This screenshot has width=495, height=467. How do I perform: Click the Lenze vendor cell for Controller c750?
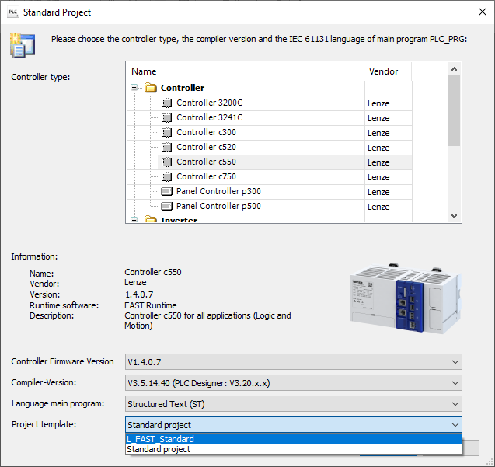coord(388,177)
